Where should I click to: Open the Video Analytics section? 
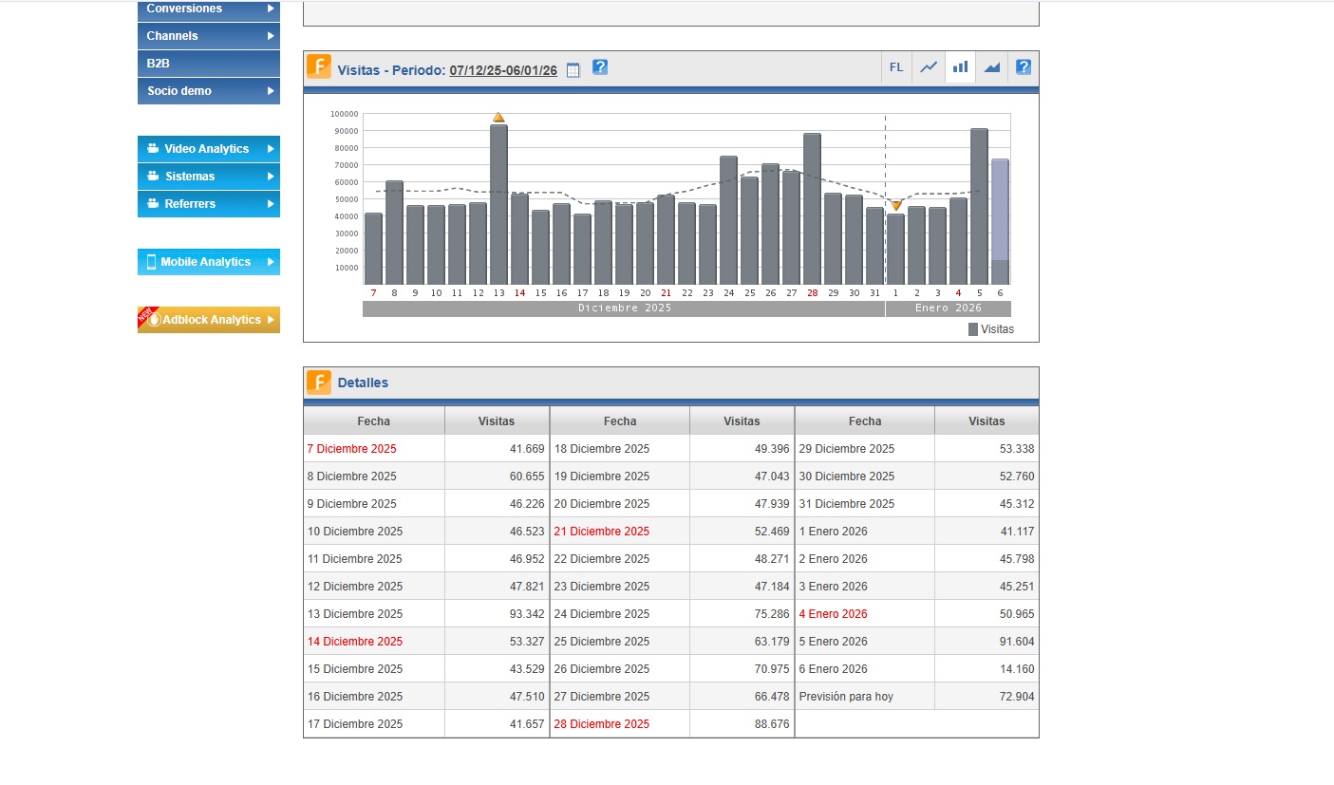point(208,149)
